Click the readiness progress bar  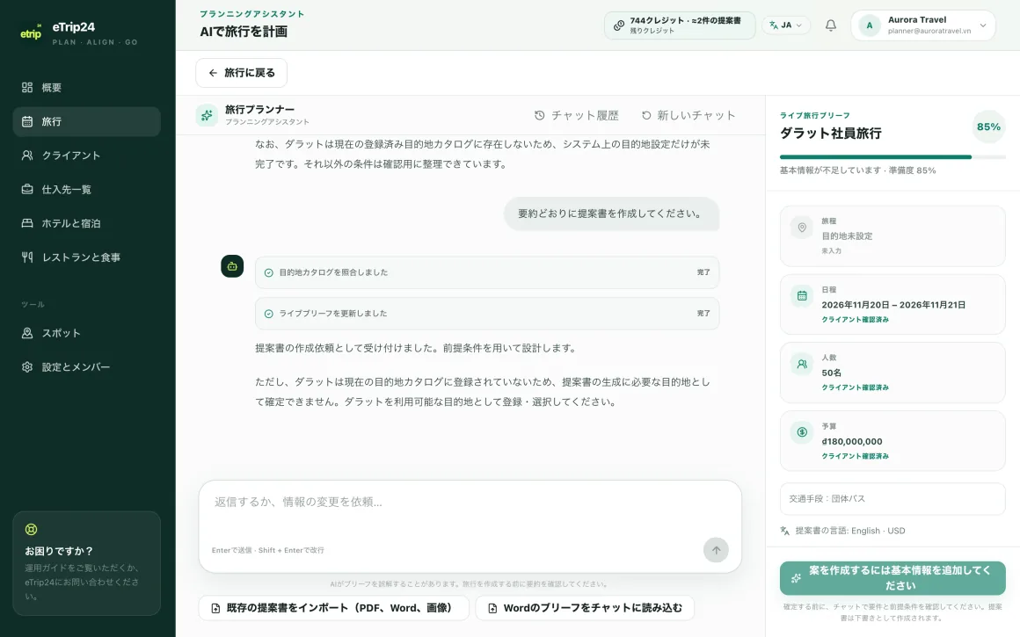(892, 156)
